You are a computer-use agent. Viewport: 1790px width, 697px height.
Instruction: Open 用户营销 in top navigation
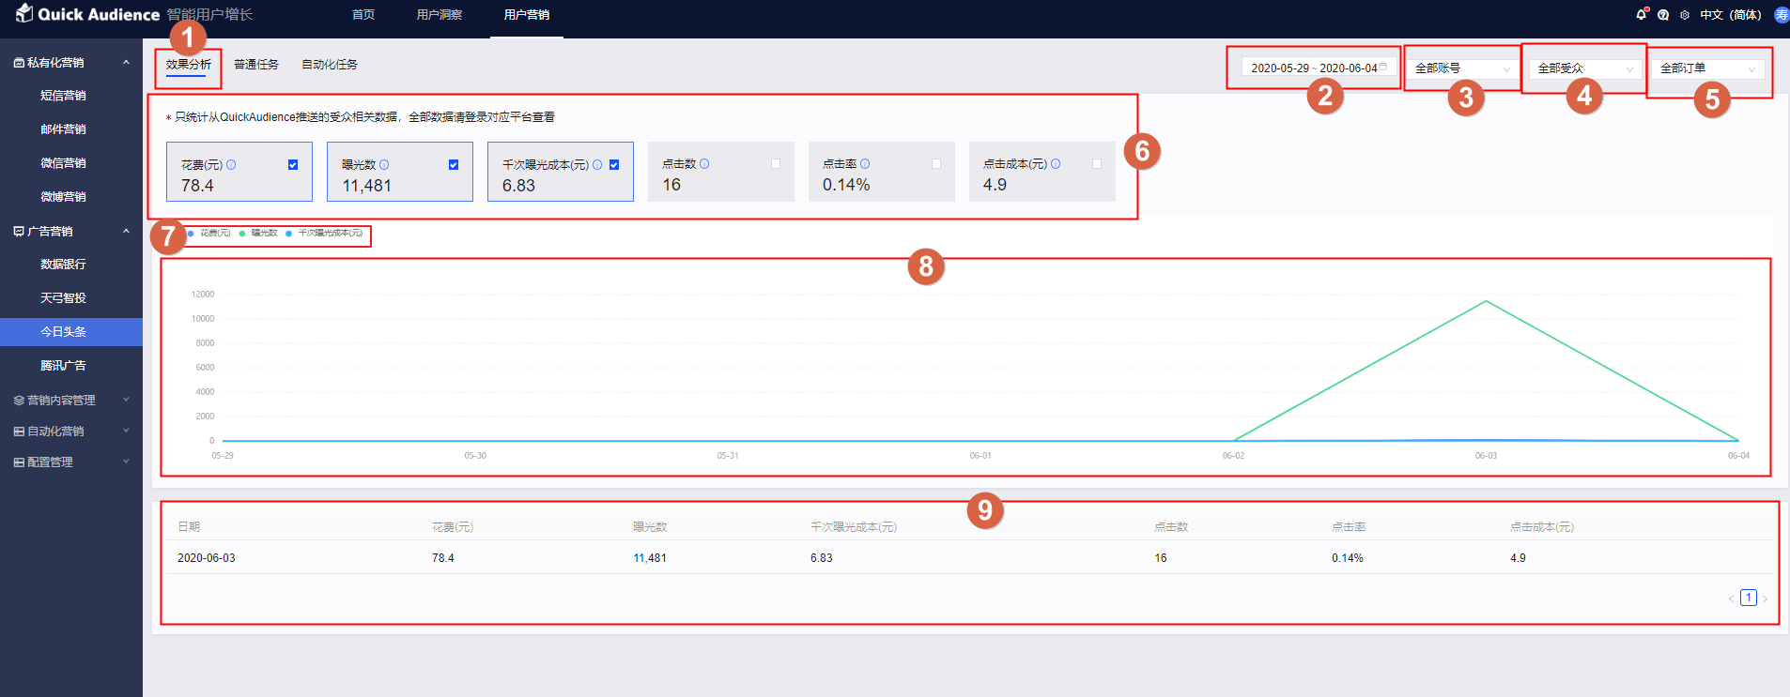click(527, 15)
